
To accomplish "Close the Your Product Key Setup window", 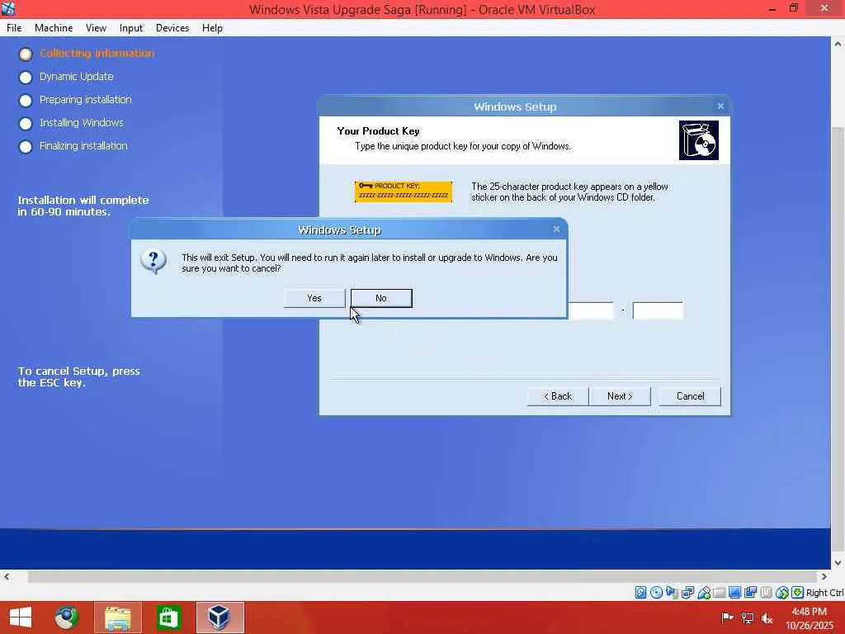I will click(720, 106).
